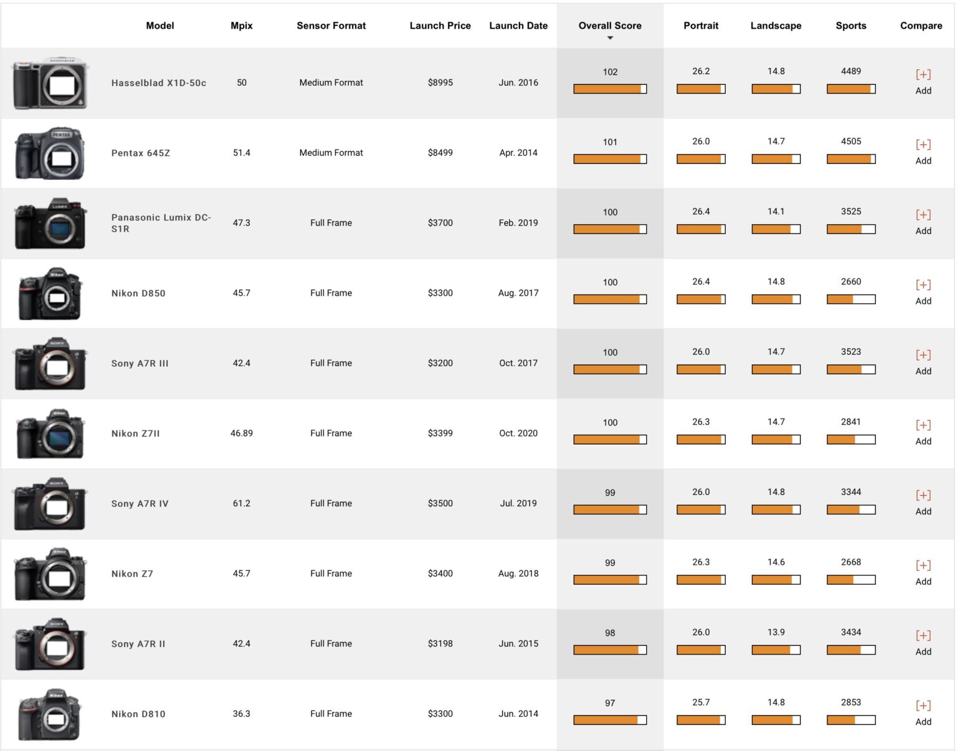Click the [+] Add compare icon for Nikon D810
Viewport: 957px width, 751px height.
pos(923,706)
